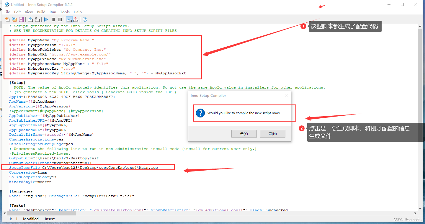Select the Target Setup toolbar icon

click(x=69, y=19)
